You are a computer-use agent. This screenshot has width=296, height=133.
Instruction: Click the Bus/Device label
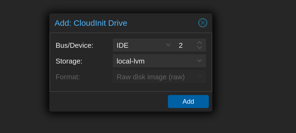pyautogui.click(x=74, y=45)
